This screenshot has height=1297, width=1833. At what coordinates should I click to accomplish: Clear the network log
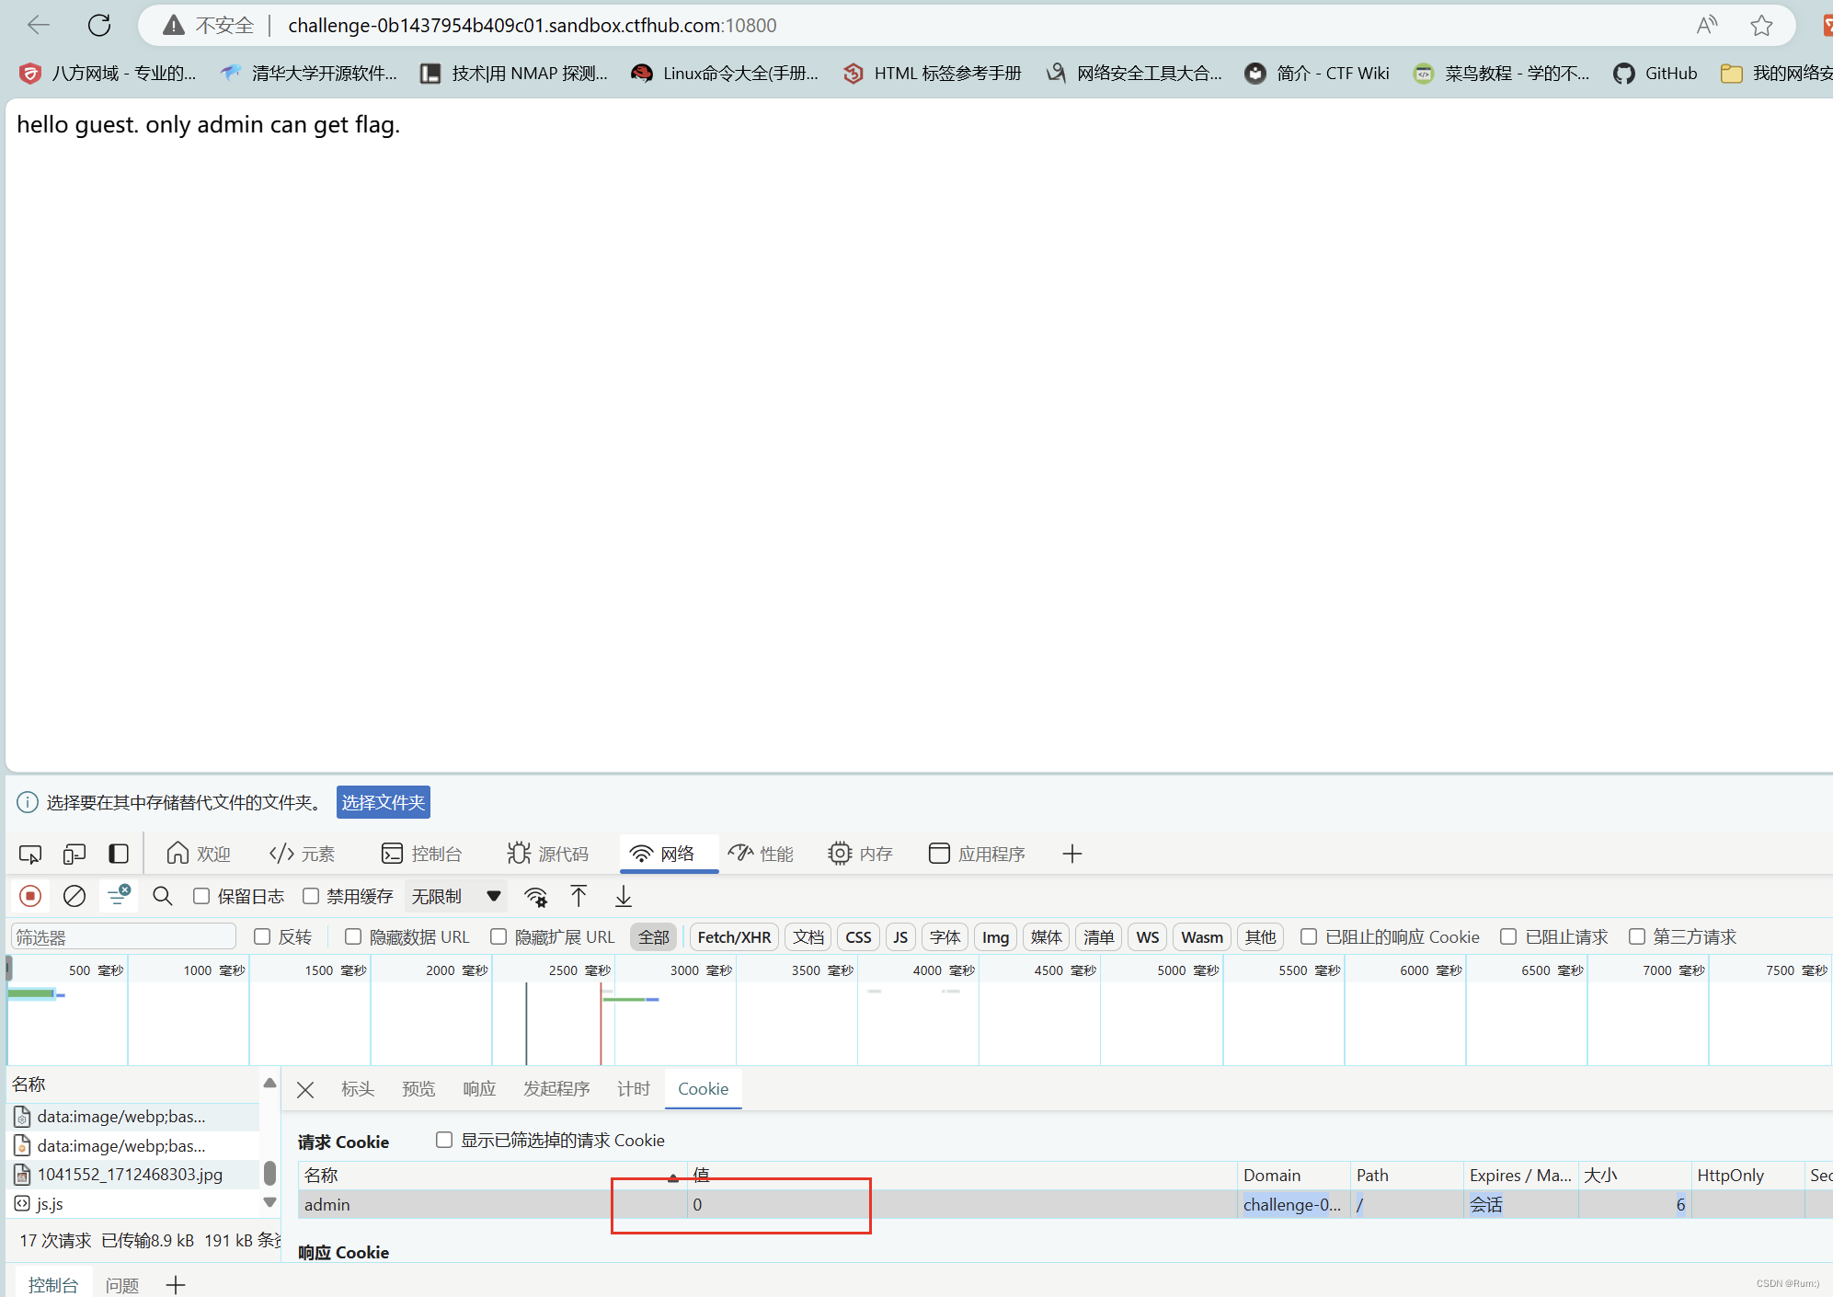coord(74,896)
